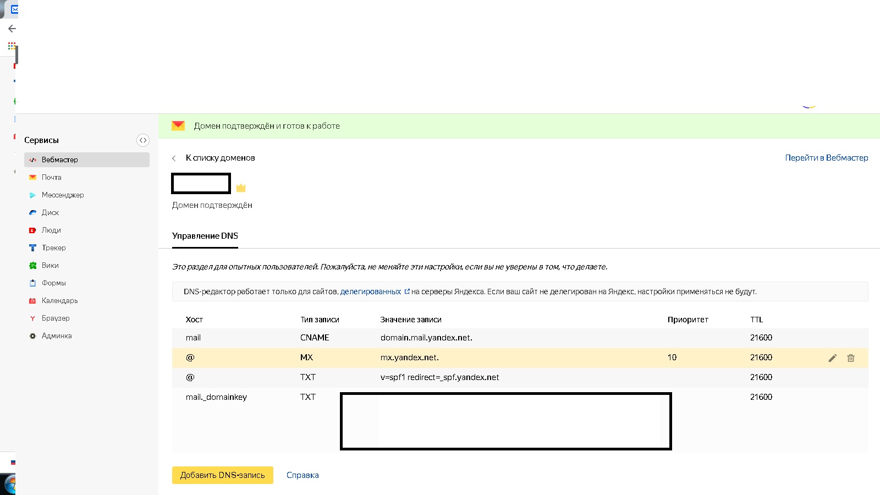Collapse the Сервисы sidebar panel
The width and height of the screenshot is (880, 495).
143,140
